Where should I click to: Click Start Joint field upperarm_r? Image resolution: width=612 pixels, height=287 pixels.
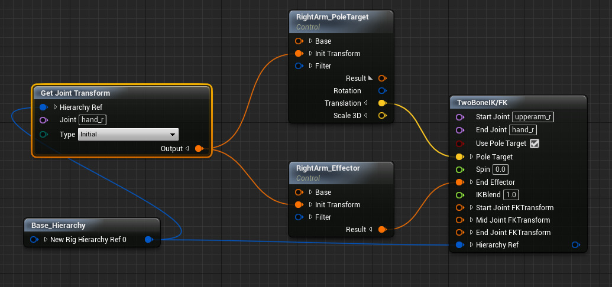pos(533,117)
